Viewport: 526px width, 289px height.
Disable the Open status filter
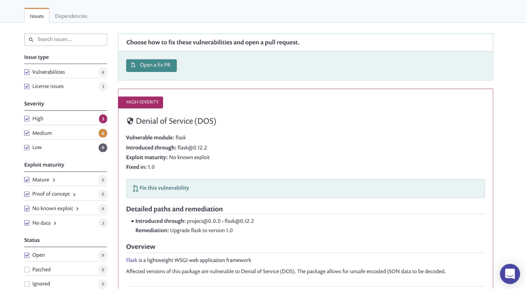[x=27, y=255]
